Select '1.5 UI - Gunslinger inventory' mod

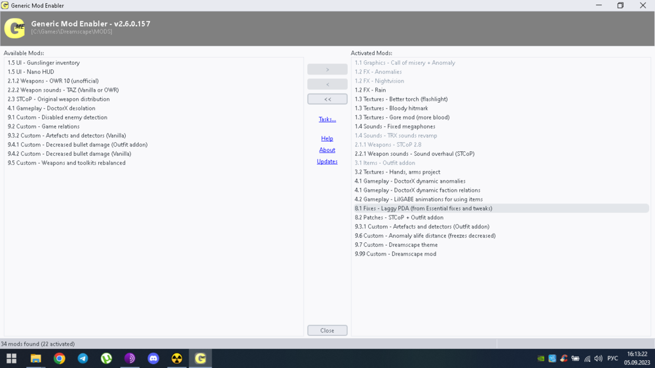click(43, 63)
